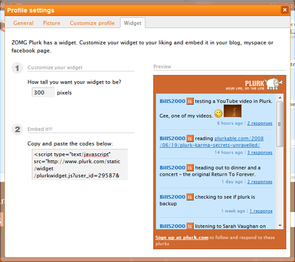Viewport: 295px width, 262px height.
Task: Open 2 responses on dinner concert plurk
Action: pyautogui.click(x=260, y=182)
